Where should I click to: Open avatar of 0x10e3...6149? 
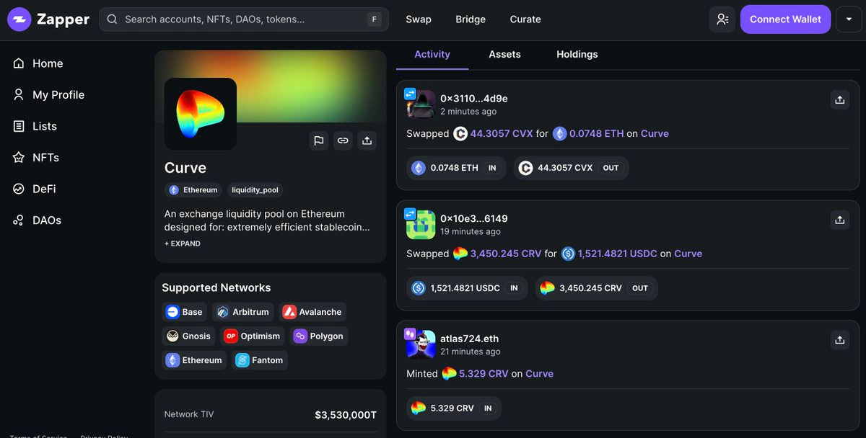point(420,224)
